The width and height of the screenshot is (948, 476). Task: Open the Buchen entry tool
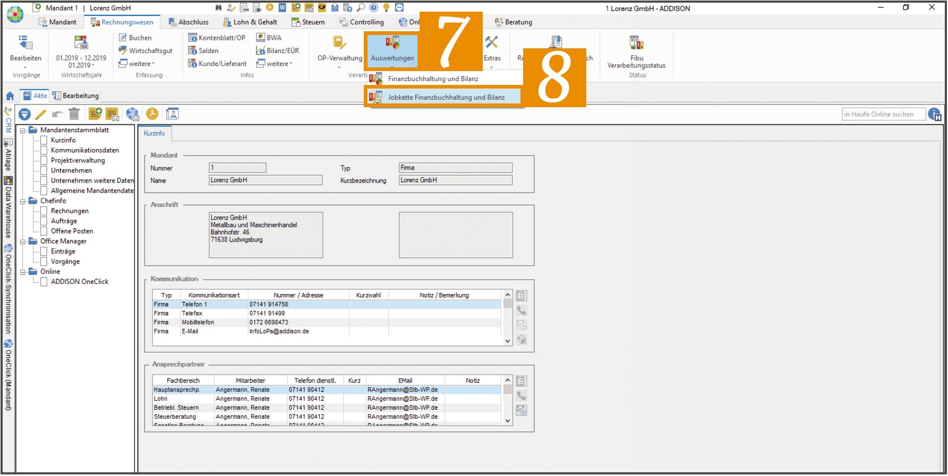click(135, 38)
